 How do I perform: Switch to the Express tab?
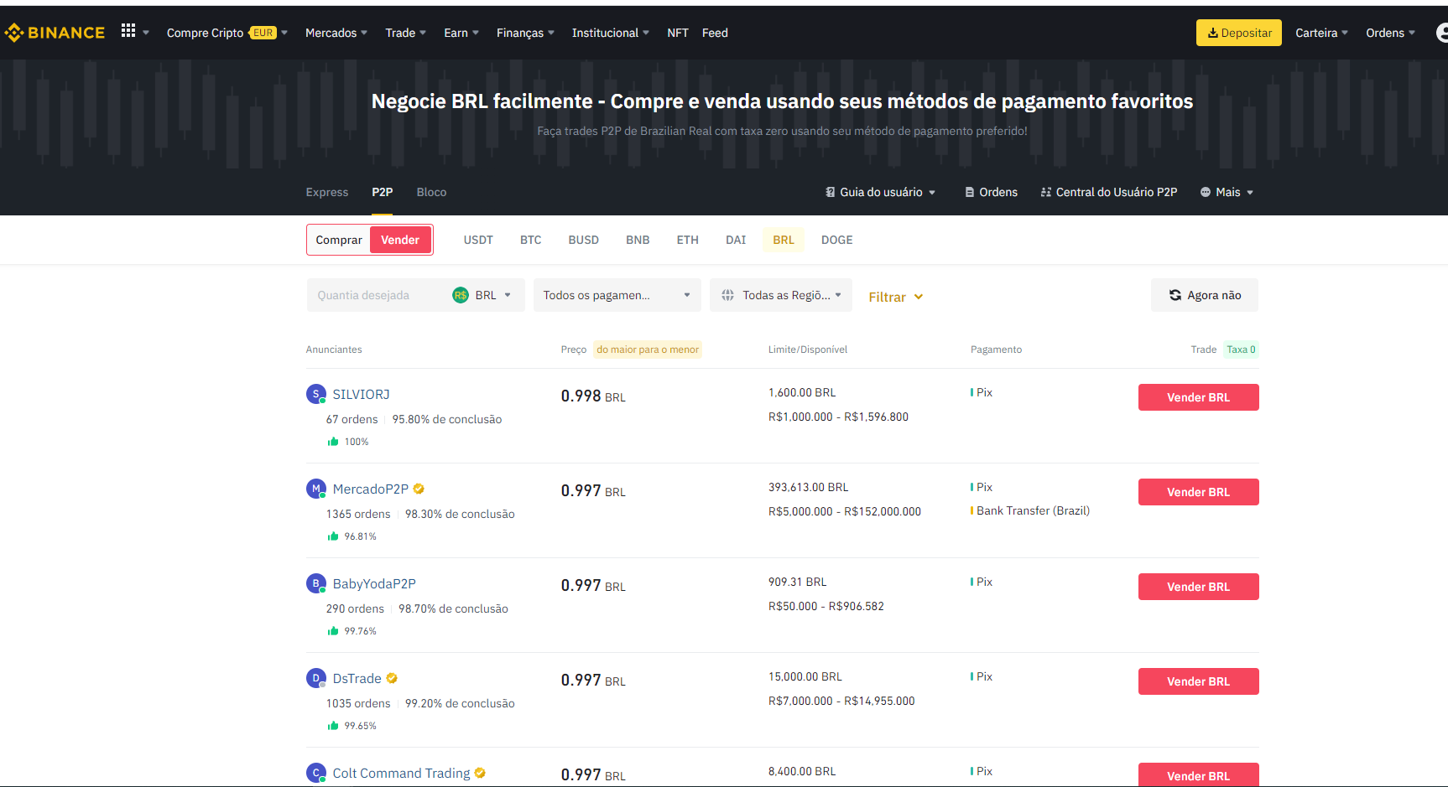coord(326,192)
